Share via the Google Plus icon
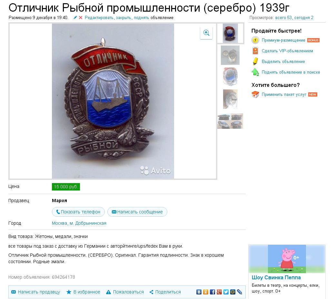Viewport: 335px width, 299px height. click(x=219, y=292)
